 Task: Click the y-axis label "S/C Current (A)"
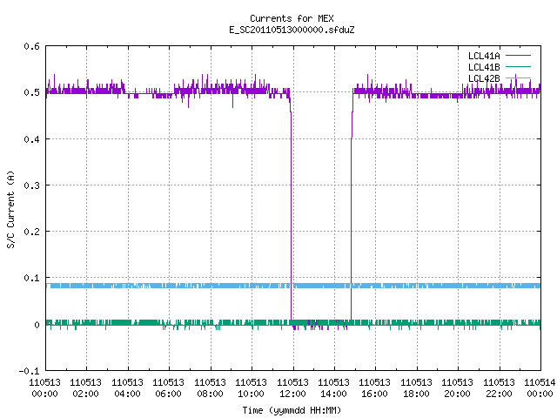[x=10, y=210]
